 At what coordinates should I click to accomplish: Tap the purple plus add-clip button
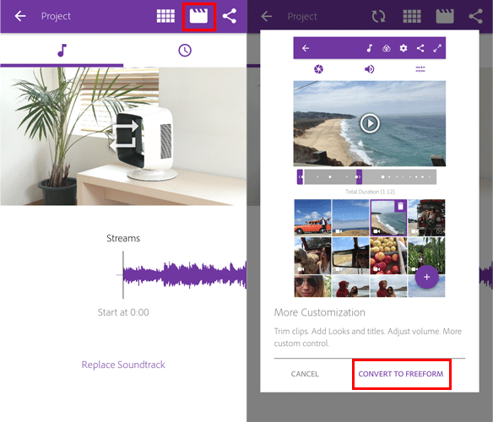[426, 277]
